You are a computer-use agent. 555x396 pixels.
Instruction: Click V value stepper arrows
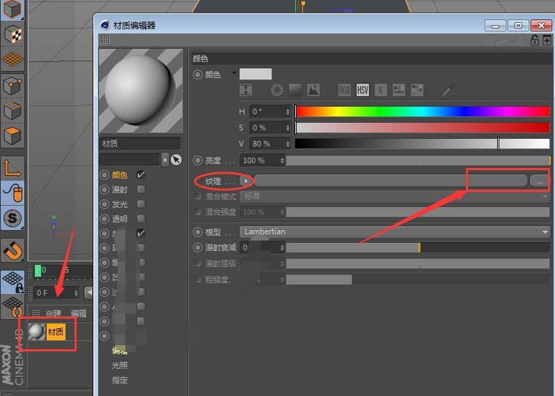(288, 144)
